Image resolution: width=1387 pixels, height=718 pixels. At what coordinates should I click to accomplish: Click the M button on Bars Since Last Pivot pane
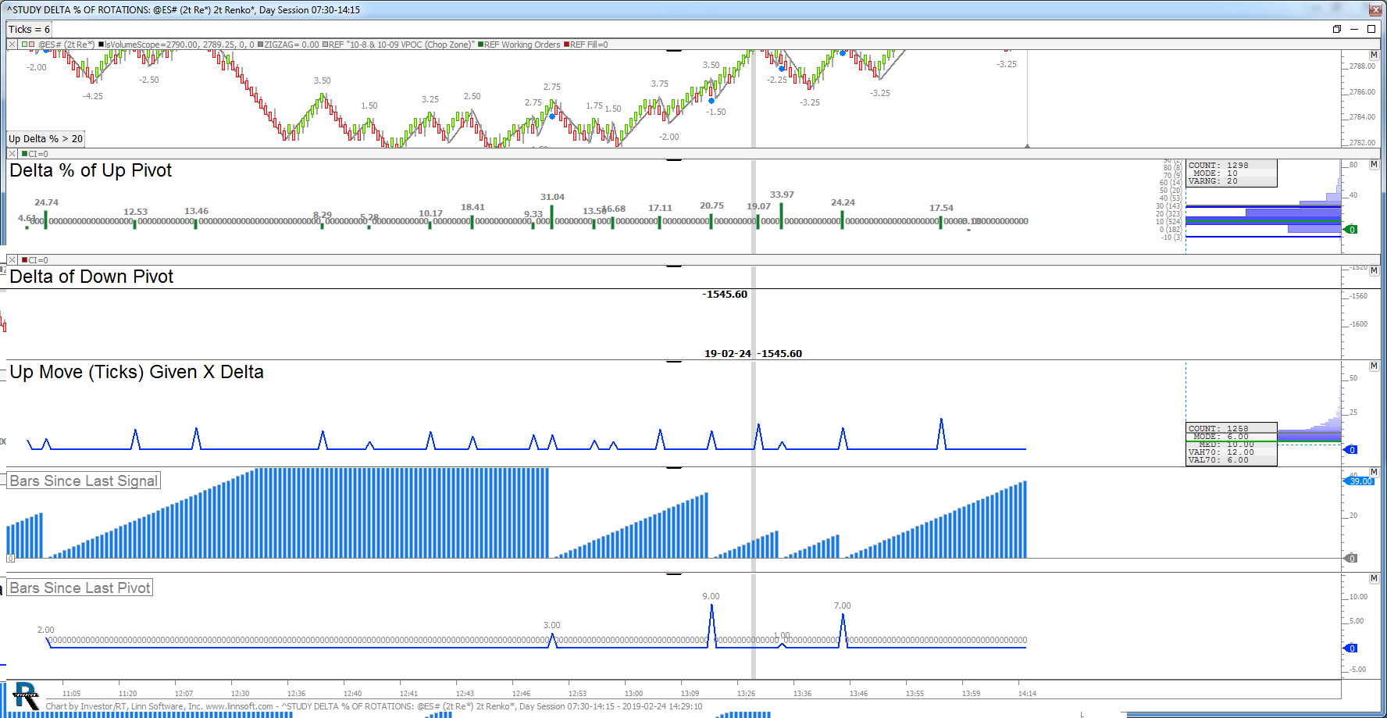(1374, 578)
